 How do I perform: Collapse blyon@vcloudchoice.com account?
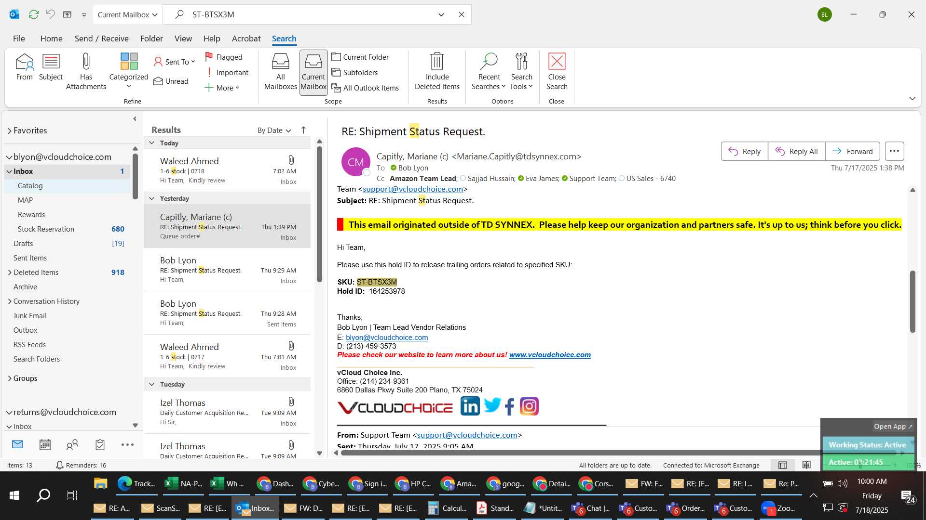pos(9,157)
